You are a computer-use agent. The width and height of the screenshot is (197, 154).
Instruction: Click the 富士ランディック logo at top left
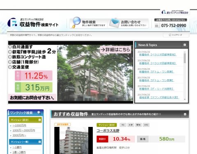pyautogui.click(x=12, y=23)
